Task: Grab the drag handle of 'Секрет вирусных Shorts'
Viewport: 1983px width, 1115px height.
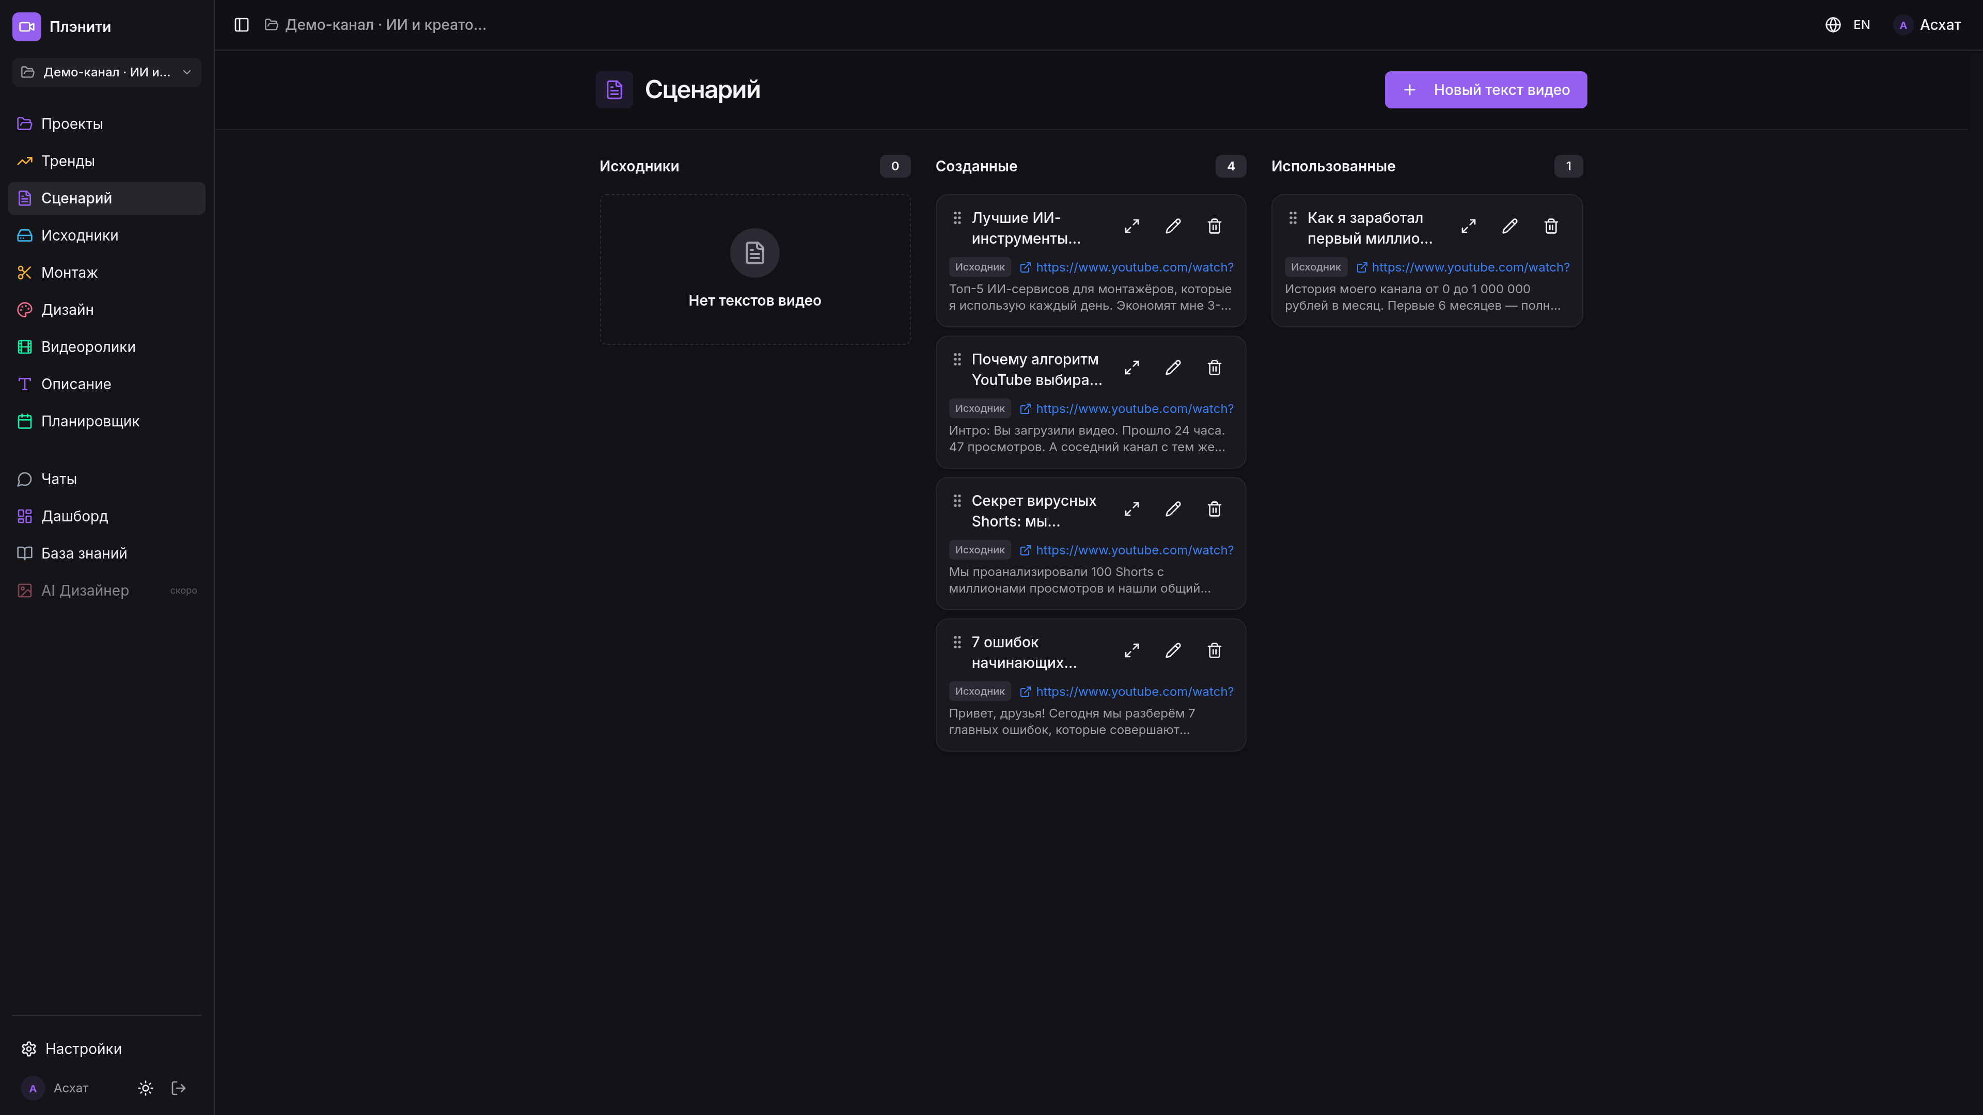Action: 957,501
